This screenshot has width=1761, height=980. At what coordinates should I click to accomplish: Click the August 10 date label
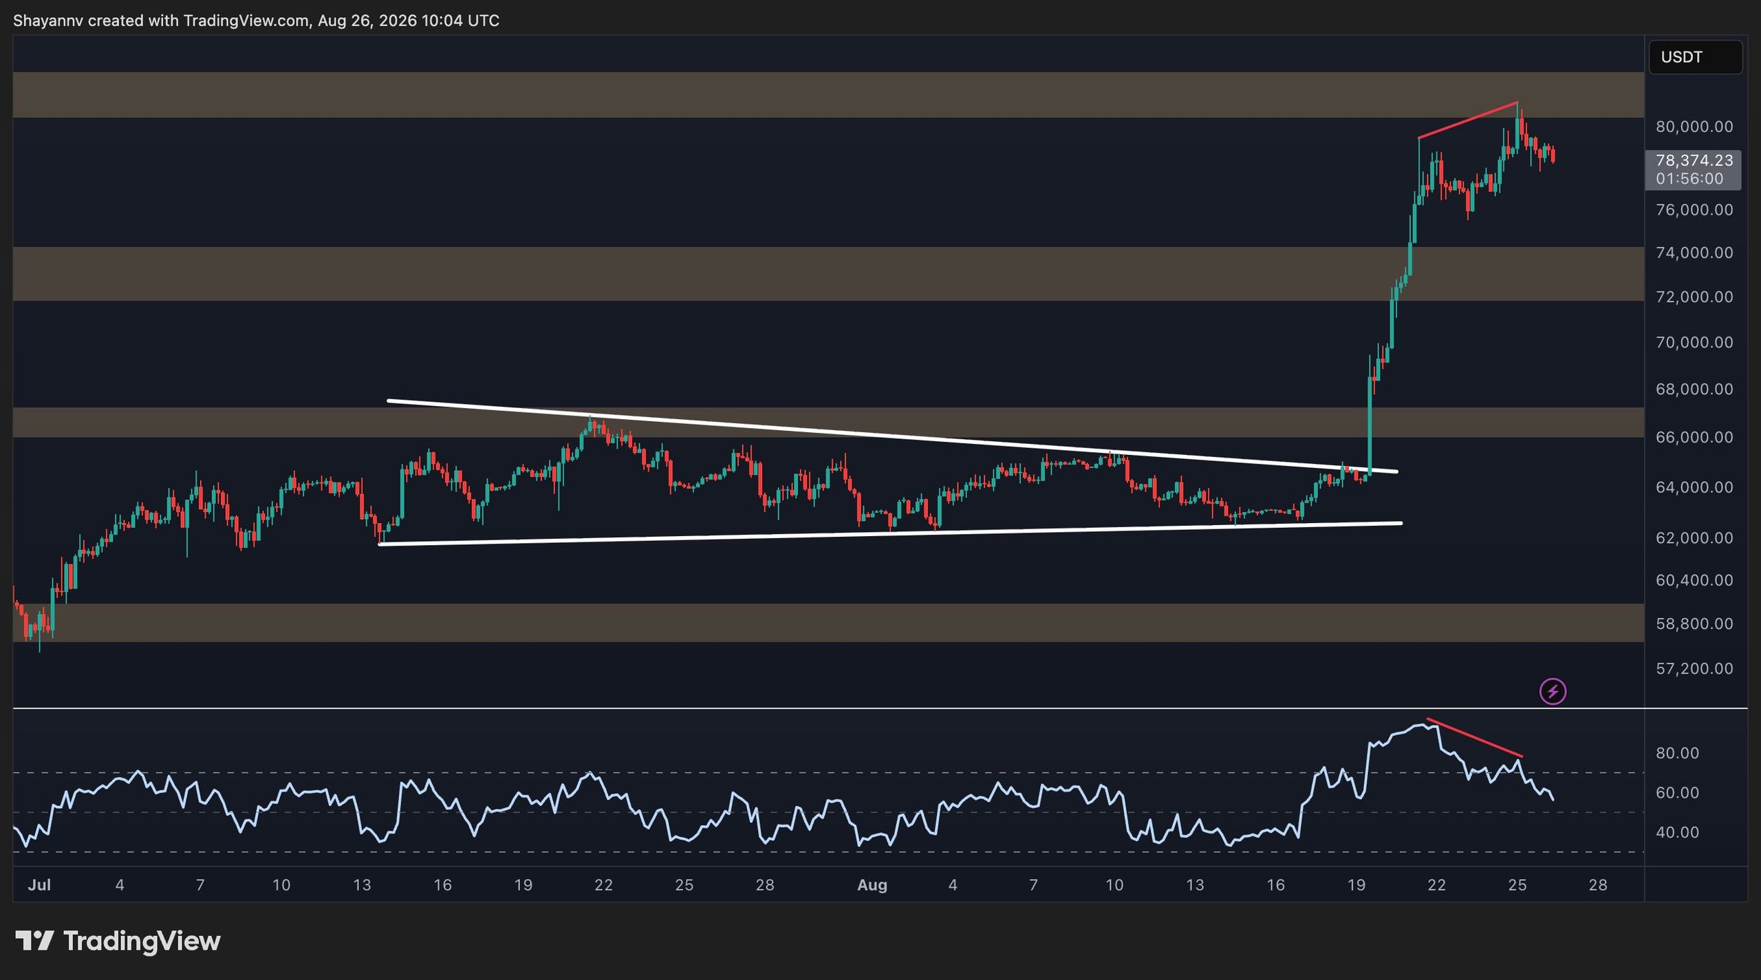(x=1114, y=885)
